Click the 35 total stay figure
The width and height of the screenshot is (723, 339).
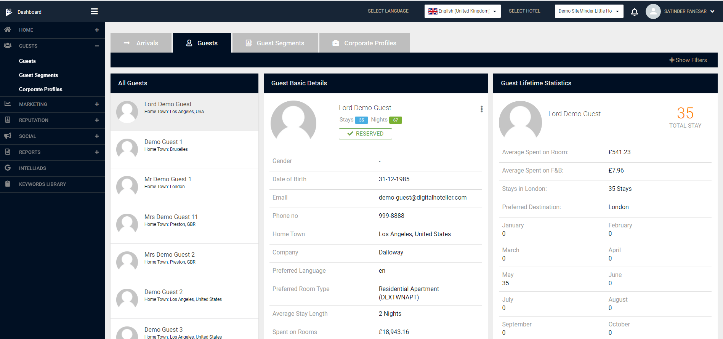[x=685, y=113]
